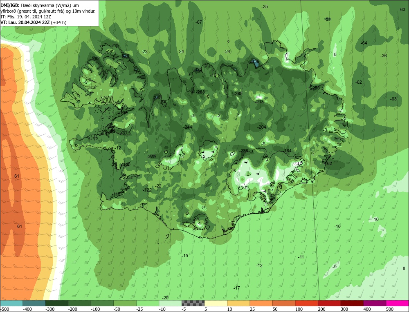Click the legend swatch between -100 and -50
The image size is (409, 312).
click(102, 303)
